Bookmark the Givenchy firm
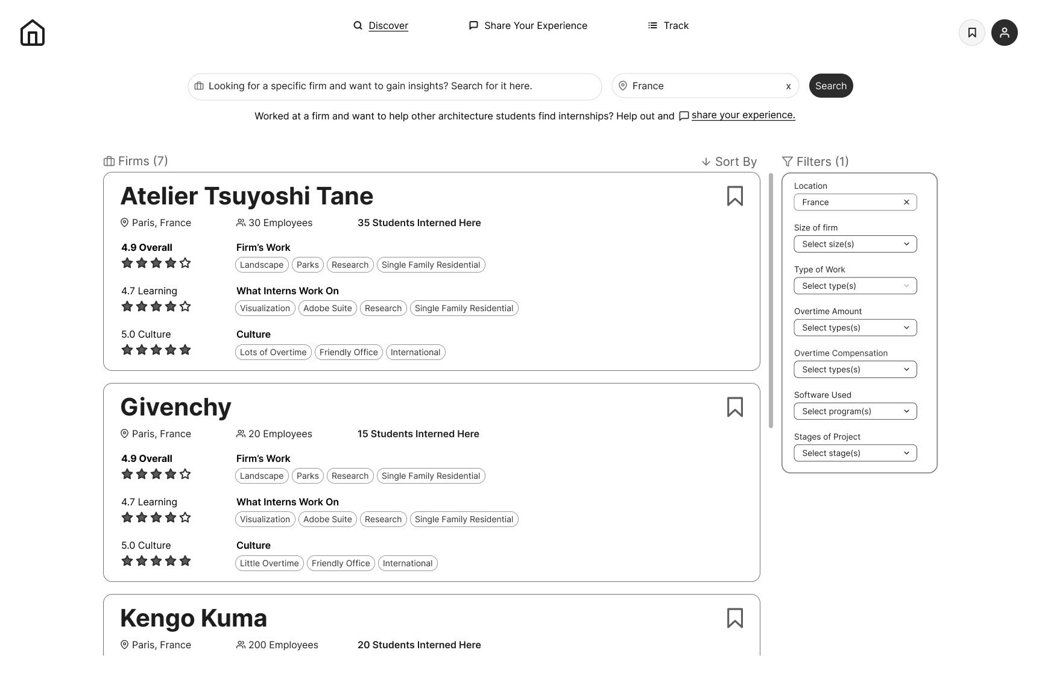Image resolution: width=1042 pixels, height=679 pixels. tap(735, 407)
